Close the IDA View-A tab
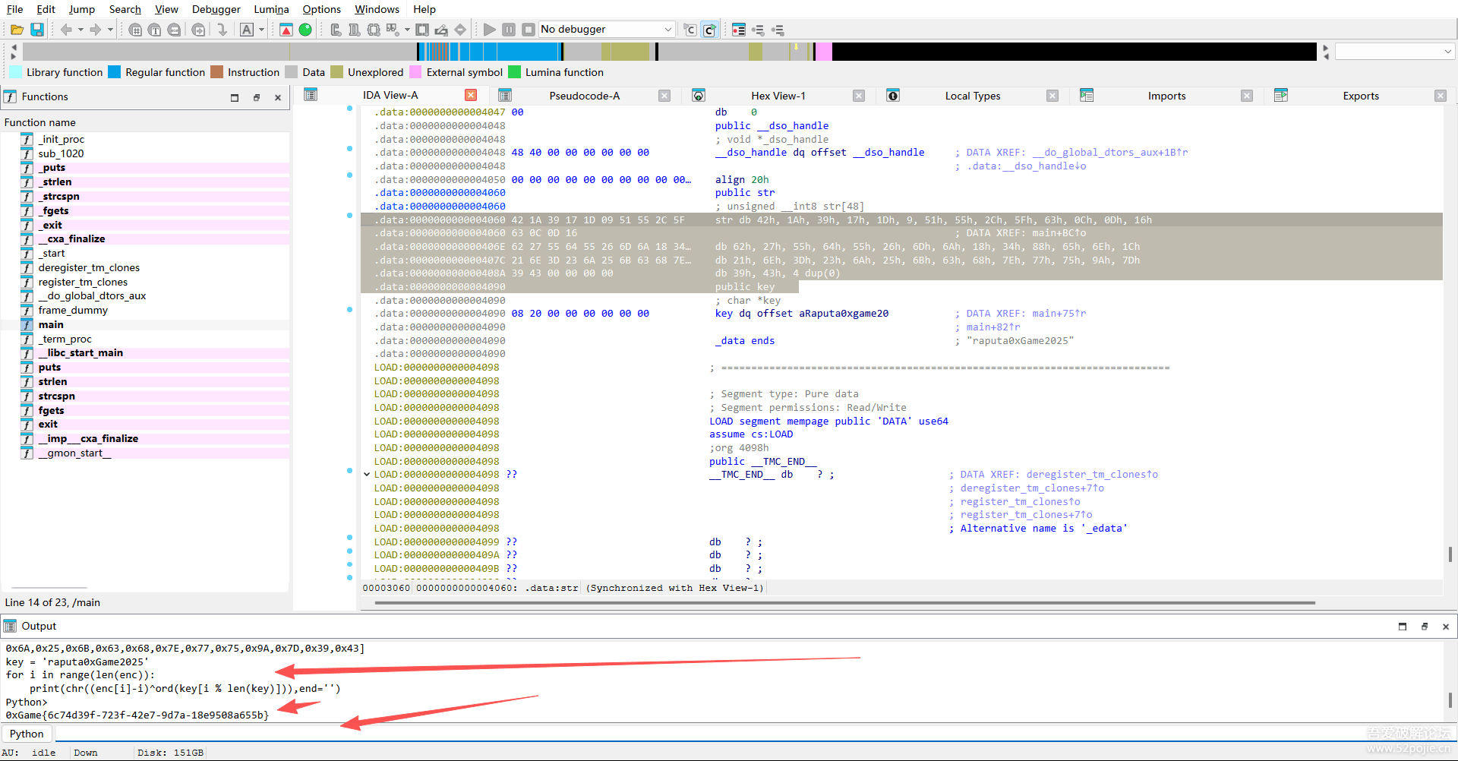The width and height of the screenshot is (1458, 761). tap(471, 95)
